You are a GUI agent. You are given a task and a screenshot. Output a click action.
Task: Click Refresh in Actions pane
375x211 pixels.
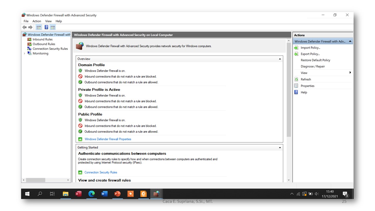click(x=306, y=79)
